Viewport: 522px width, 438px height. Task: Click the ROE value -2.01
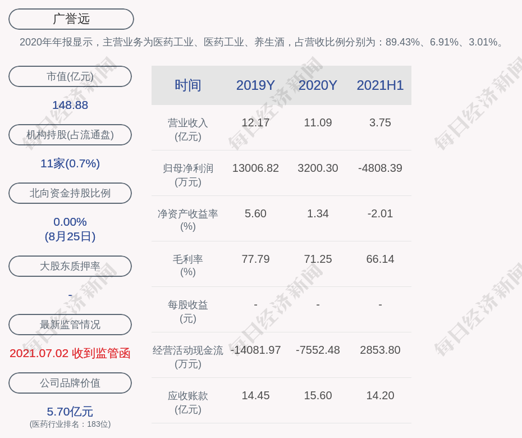pos(380,213)
